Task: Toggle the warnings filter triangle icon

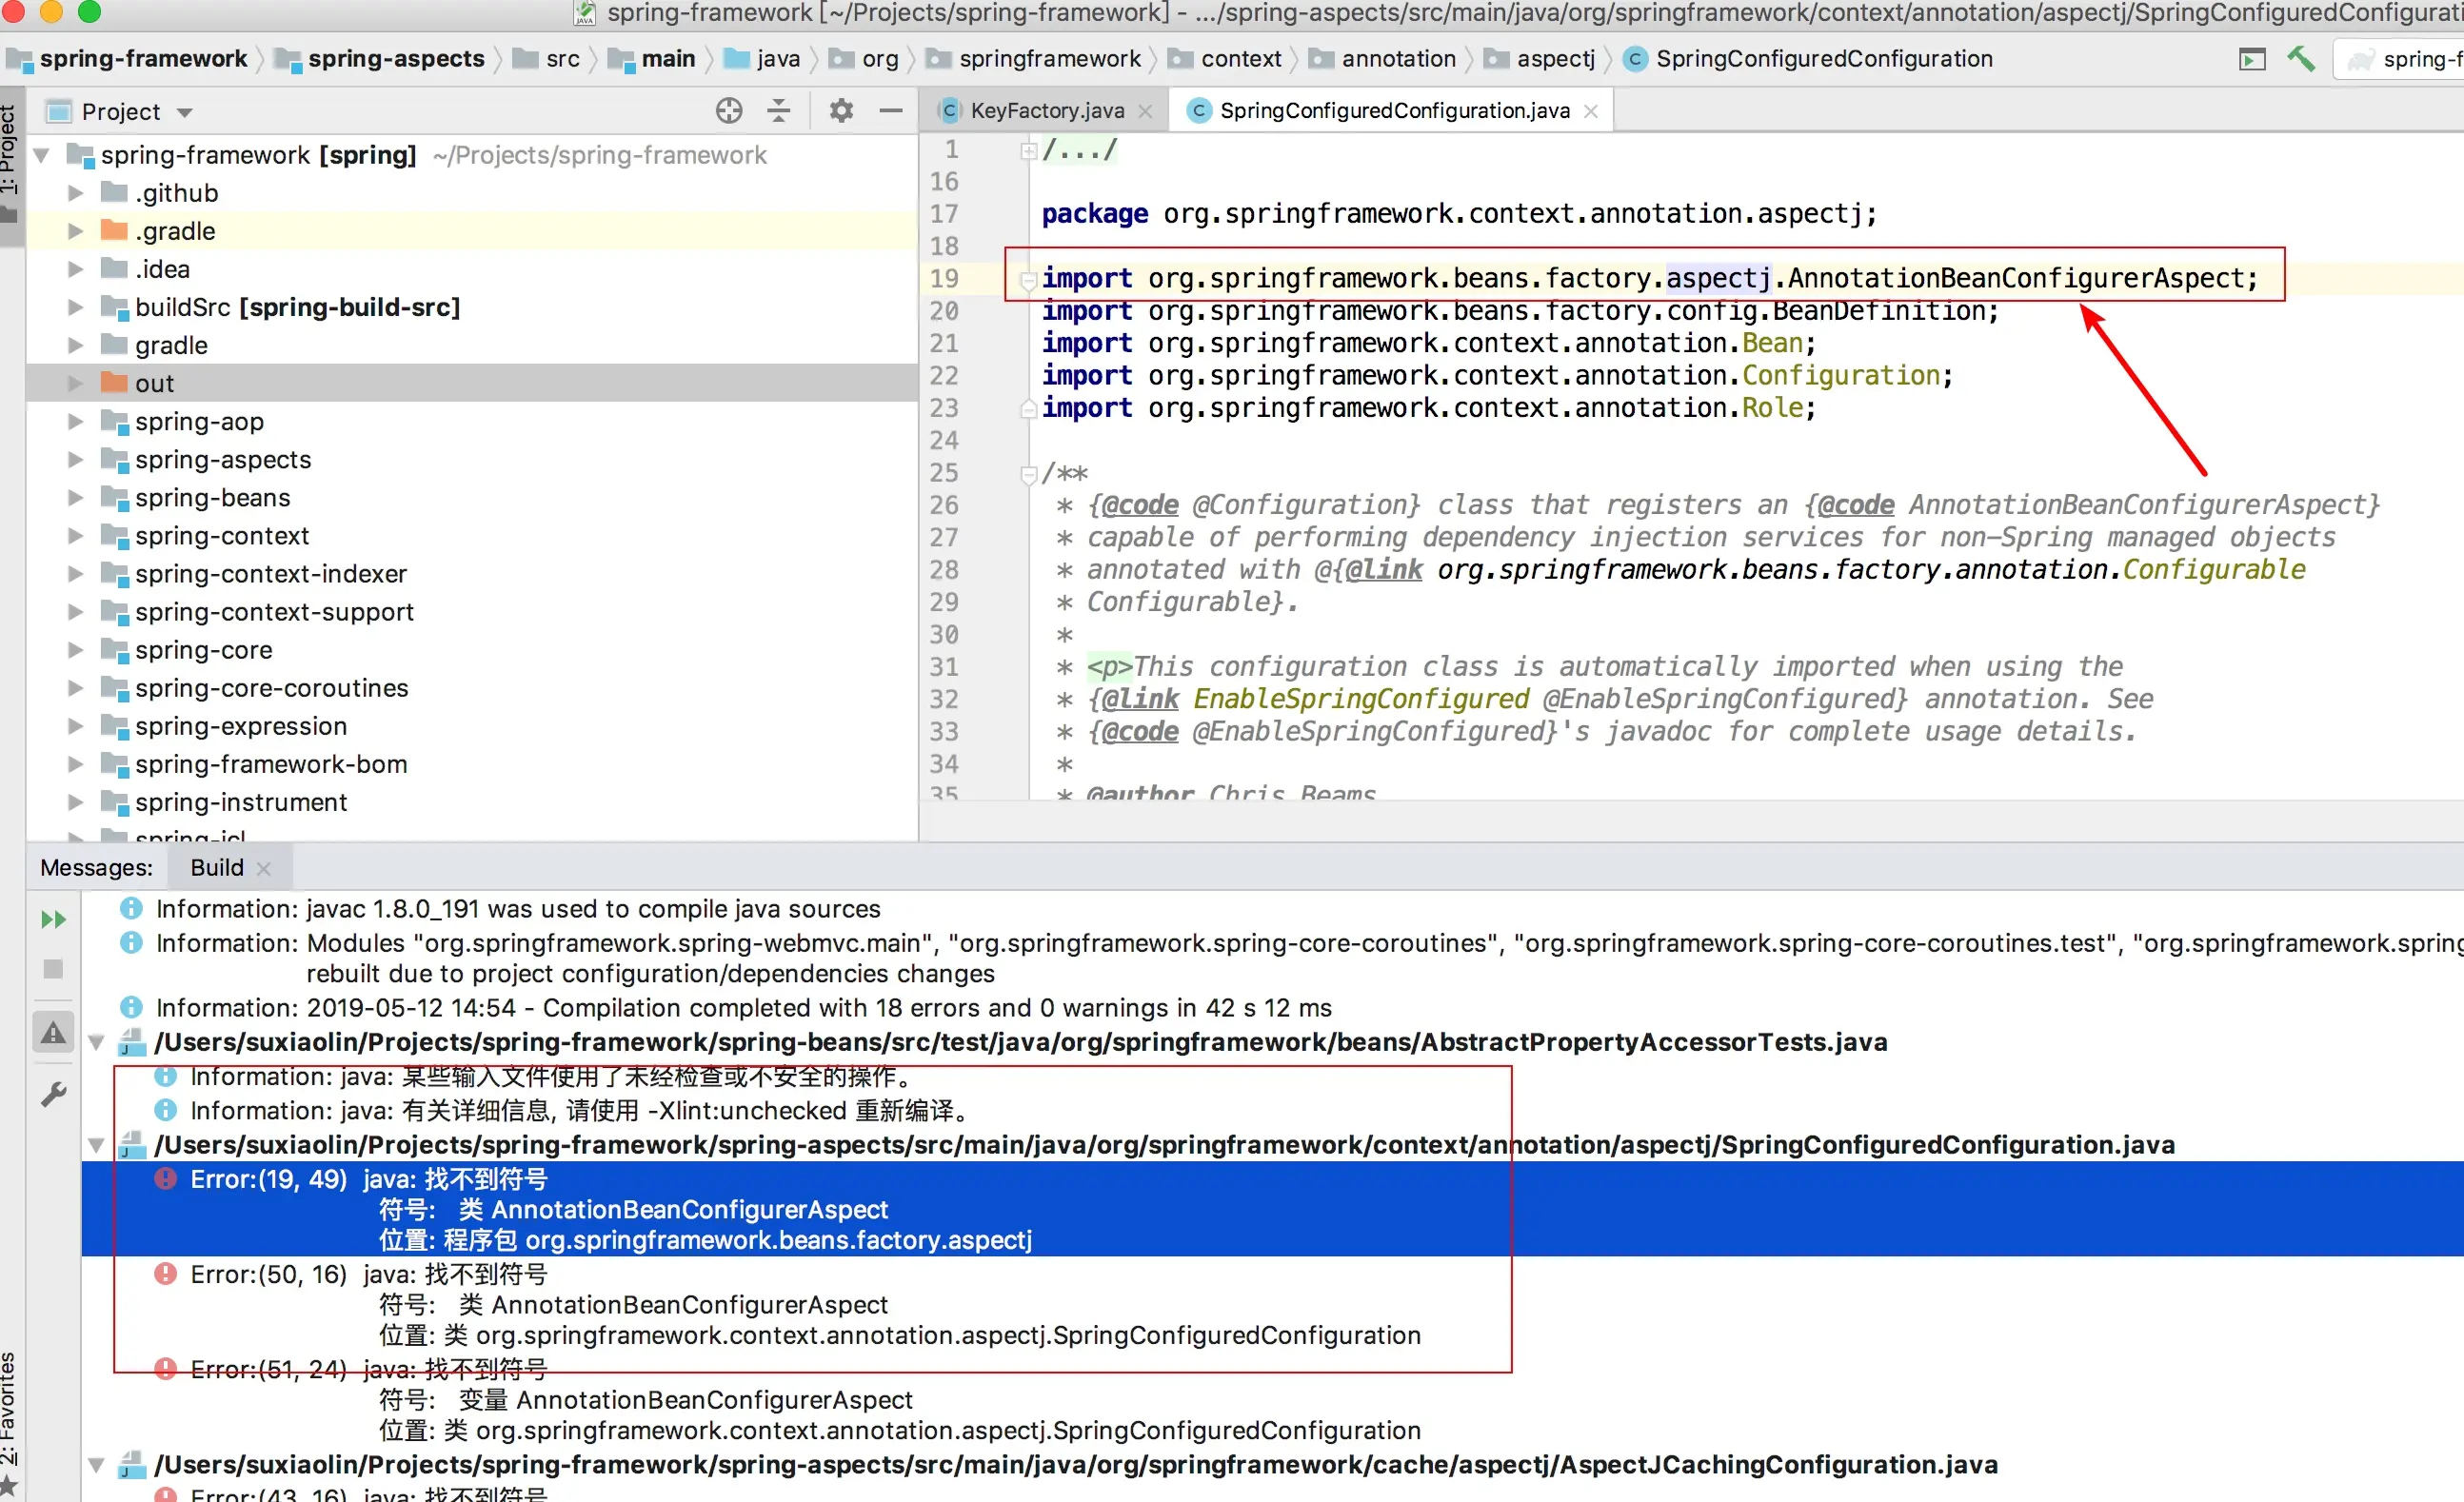Action: pos(53,1033)
